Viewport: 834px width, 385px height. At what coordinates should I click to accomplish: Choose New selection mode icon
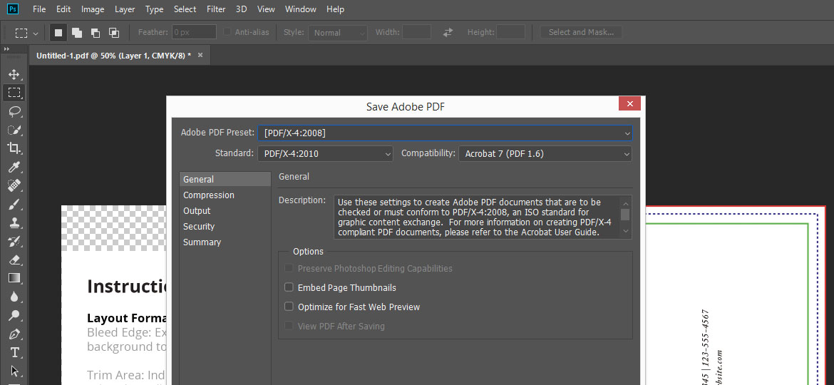(58, 32)
